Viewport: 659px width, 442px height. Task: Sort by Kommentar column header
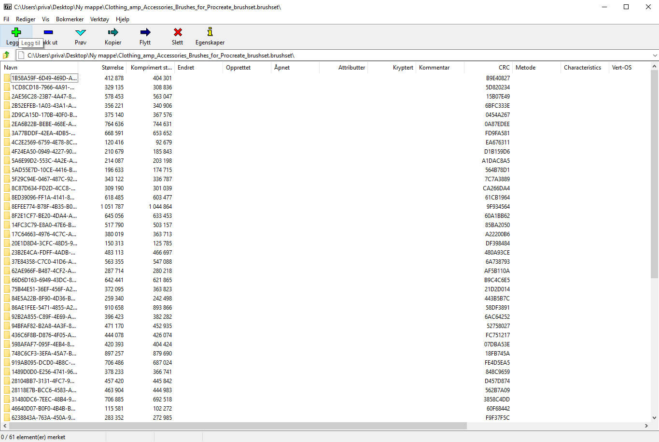(x=440, y=68)
